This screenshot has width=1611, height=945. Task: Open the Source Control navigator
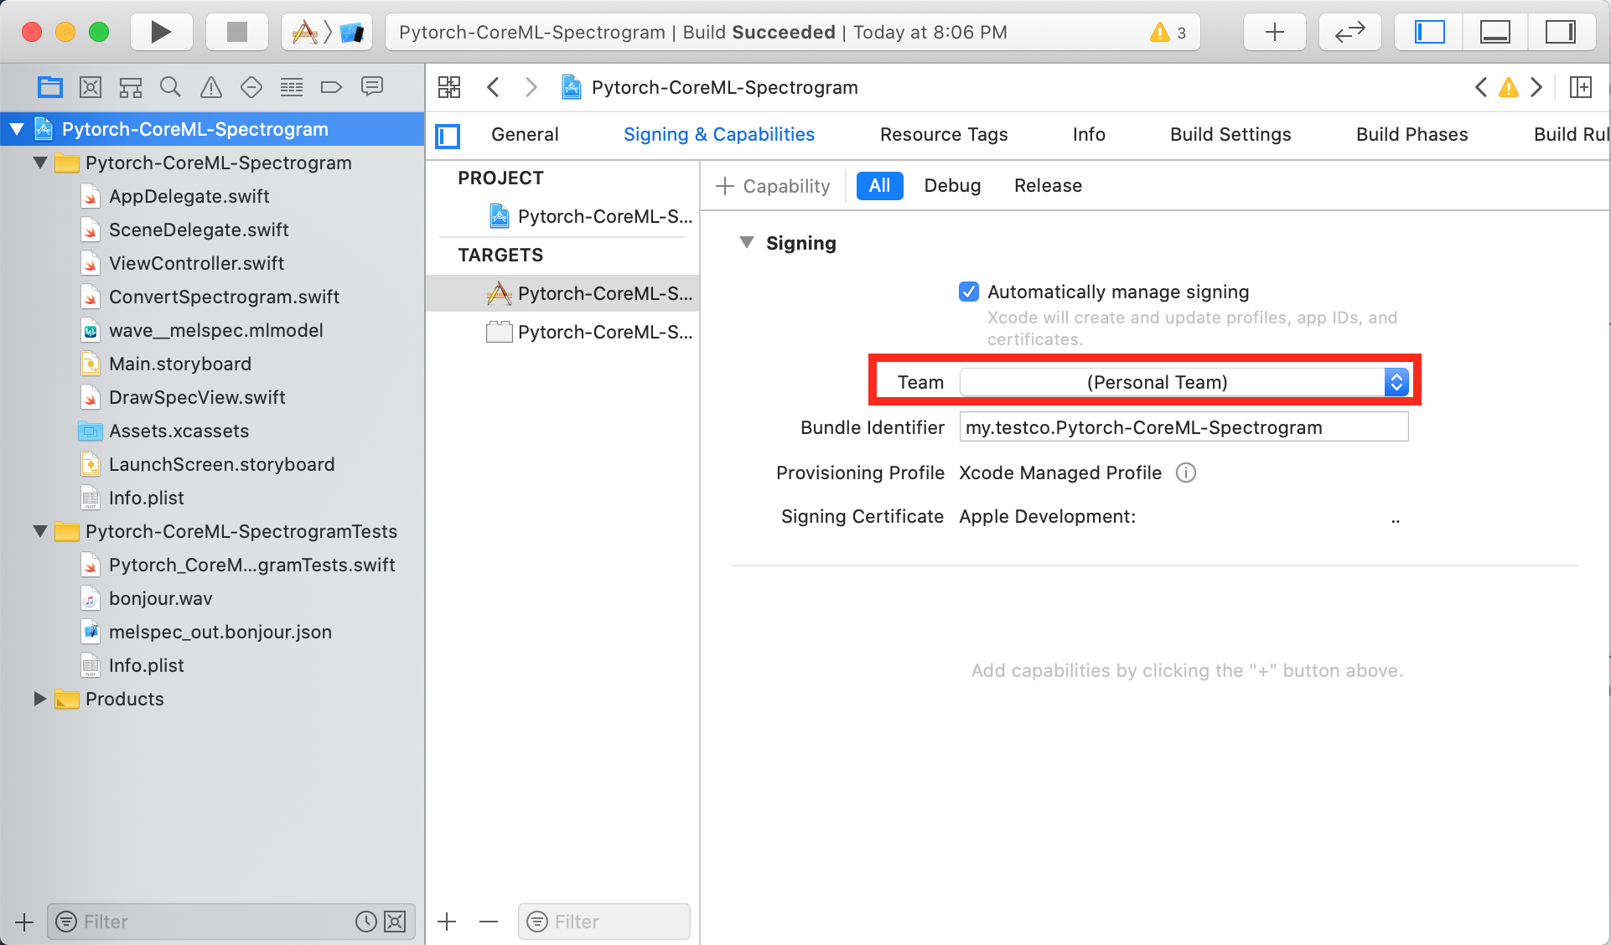pyautogui.click(x=91, y=86)
